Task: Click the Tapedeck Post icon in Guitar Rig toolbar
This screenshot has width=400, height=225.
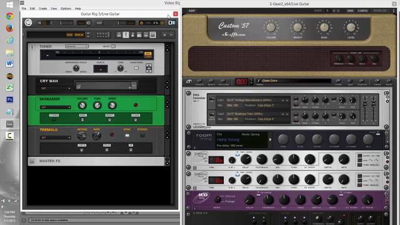Action: coord(146,35)
